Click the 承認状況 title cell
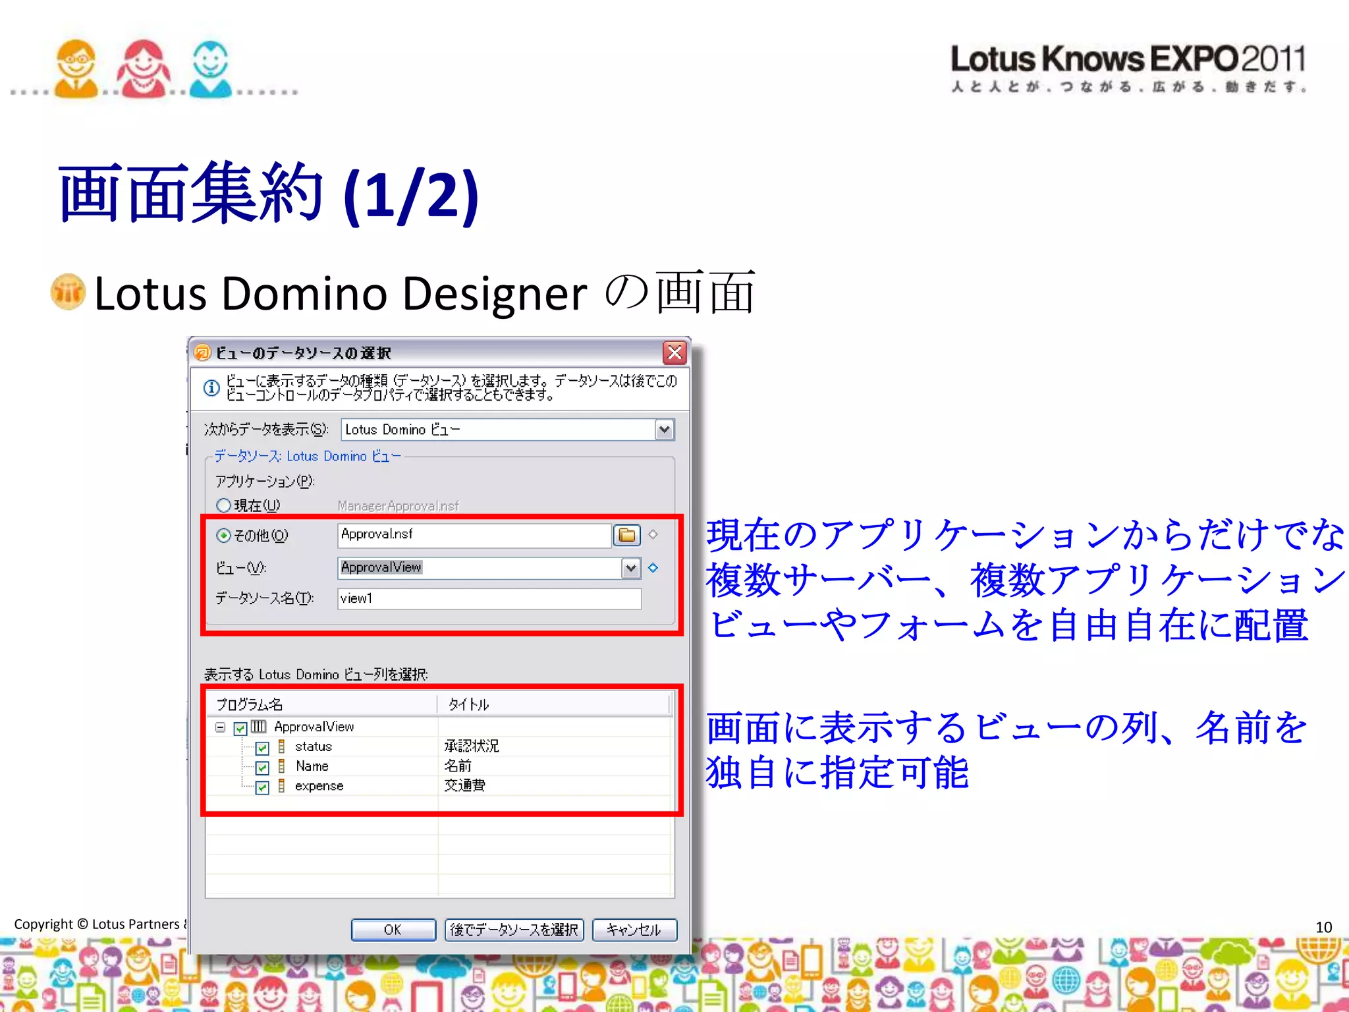1349x1012 pixels. (472, 746)
